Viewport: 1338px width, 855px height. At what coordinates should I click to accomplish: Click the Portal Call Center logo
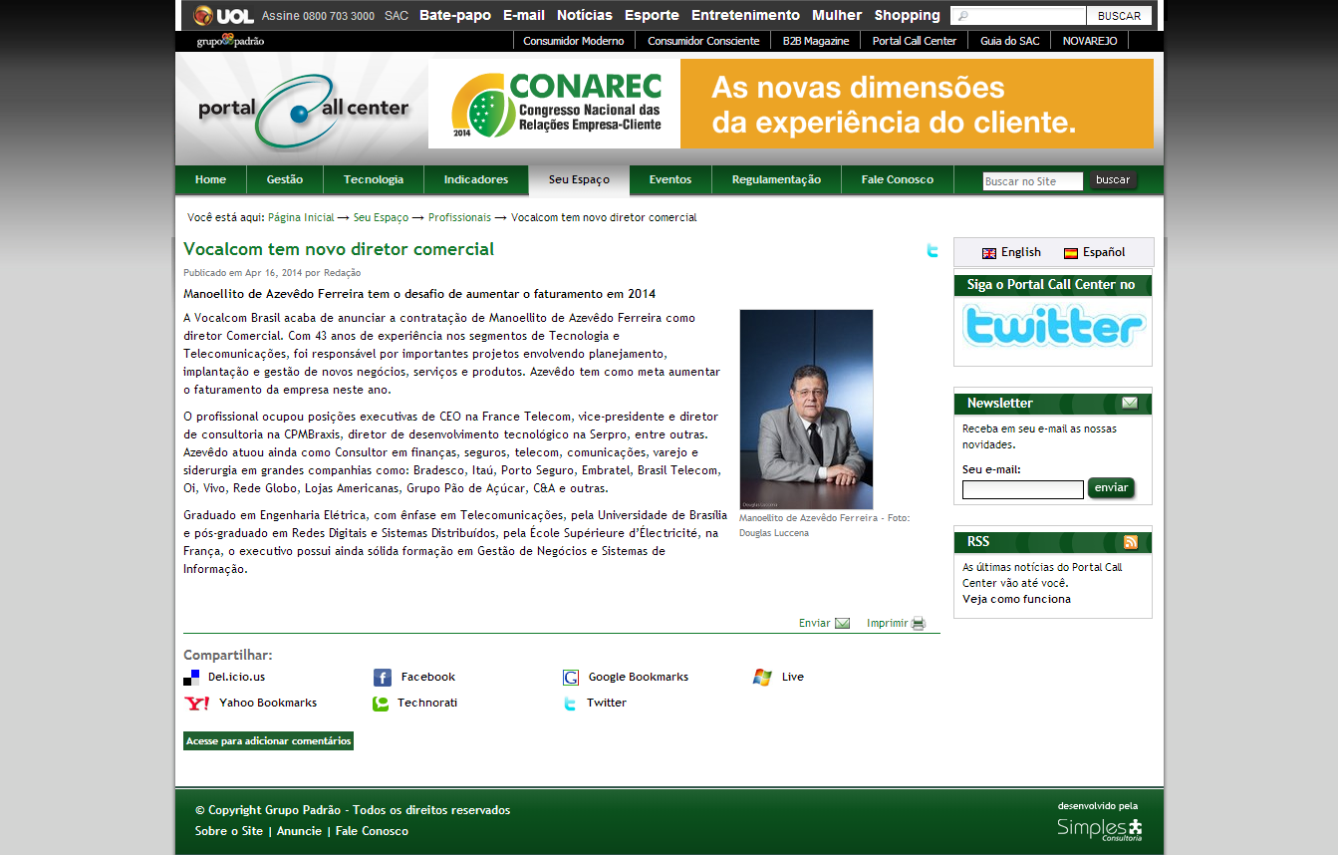tap(303, 109)
